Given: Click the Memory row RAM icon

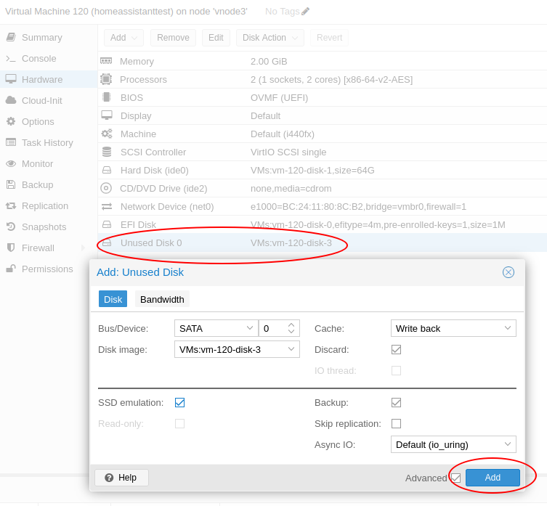Looking at the screenshot, I should 106,61.
